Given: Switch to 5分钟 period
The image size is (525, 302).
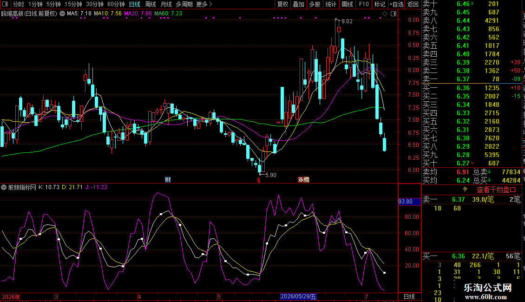Looking at the screenshot, I should click(x=53, y=4).
